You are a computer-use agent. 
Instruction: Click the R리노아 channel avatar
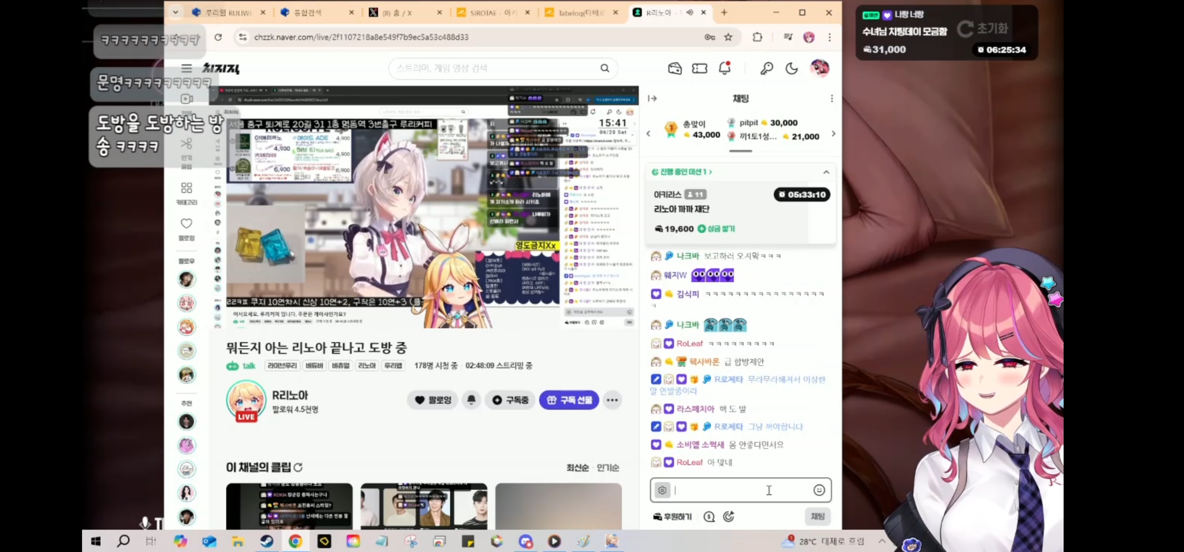pyautogui.click(x=247, y=399)
